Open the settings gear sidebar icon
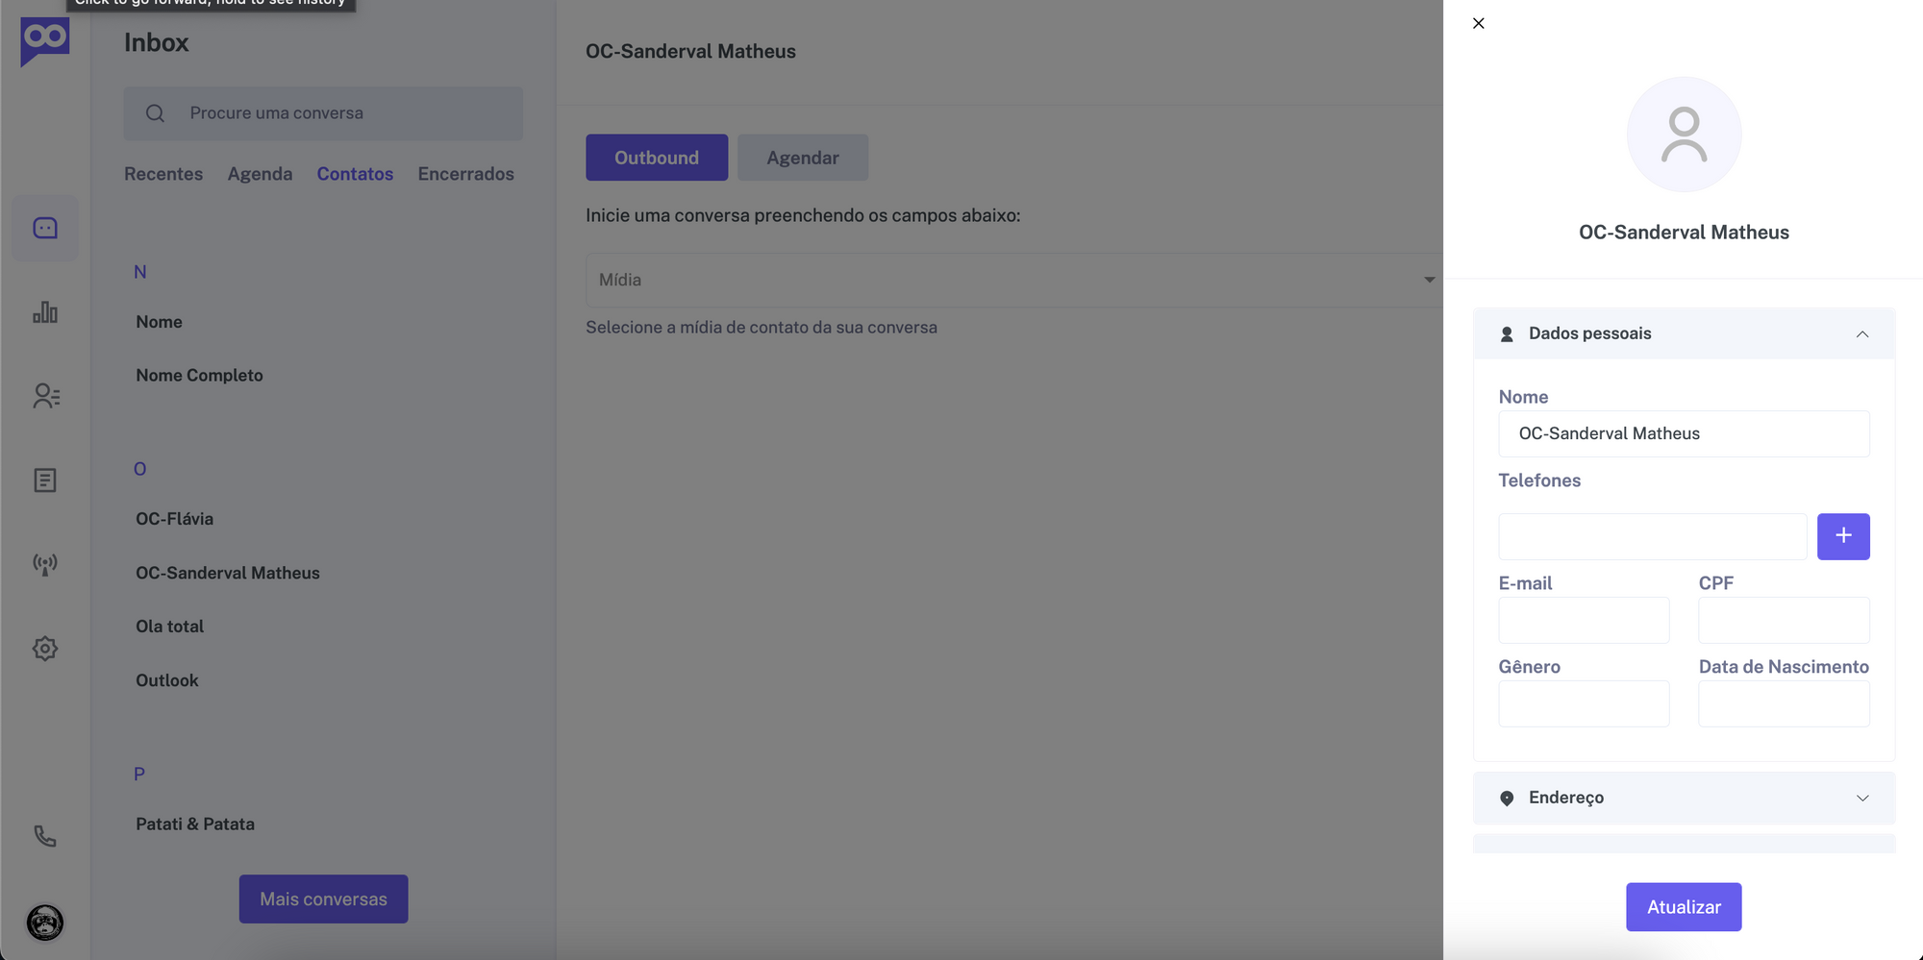The image size is (1923, 960). pyautogui.click(x=45, y=649)
